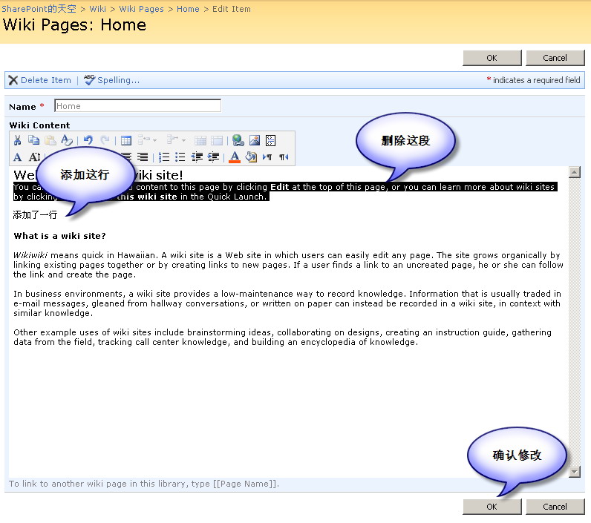Click the top OK button
Screen dimensions: 591x523
click(492, 58)
